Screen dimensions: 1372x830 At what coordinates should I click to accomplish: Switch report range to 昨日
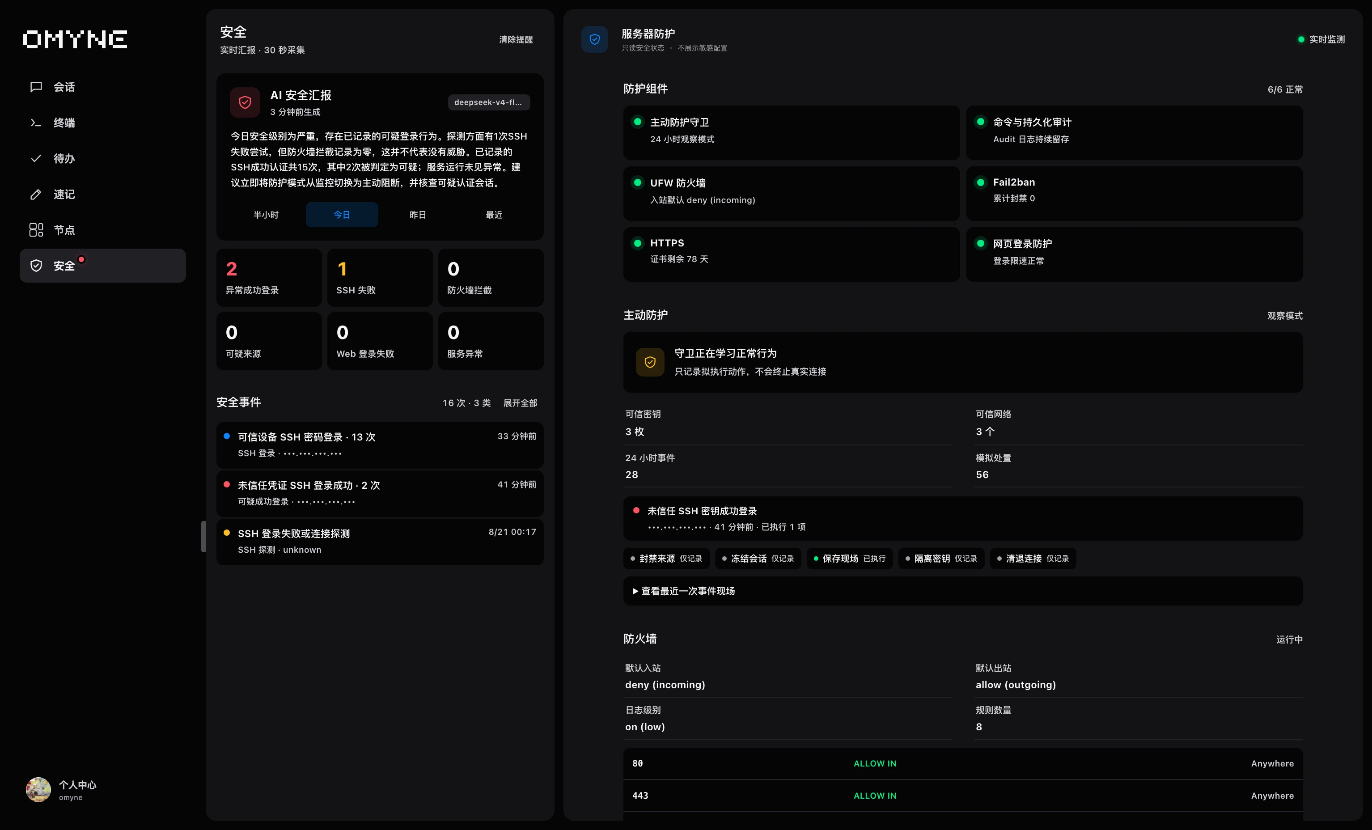tap(418, 215)
